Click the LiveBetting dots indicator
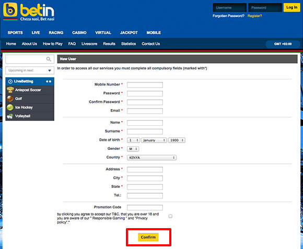 49,81
